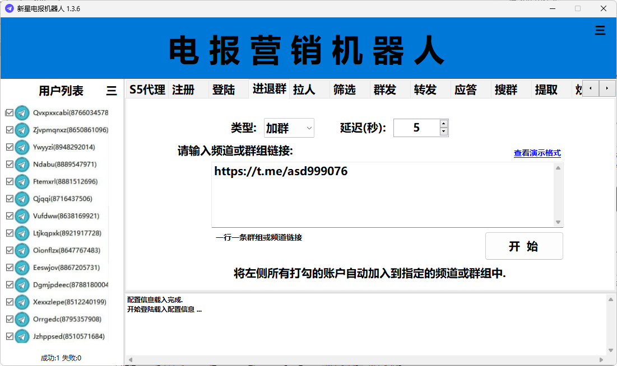
Task: Uncheck the Jzhppsed account checkbox
Action: pos(10,336)
